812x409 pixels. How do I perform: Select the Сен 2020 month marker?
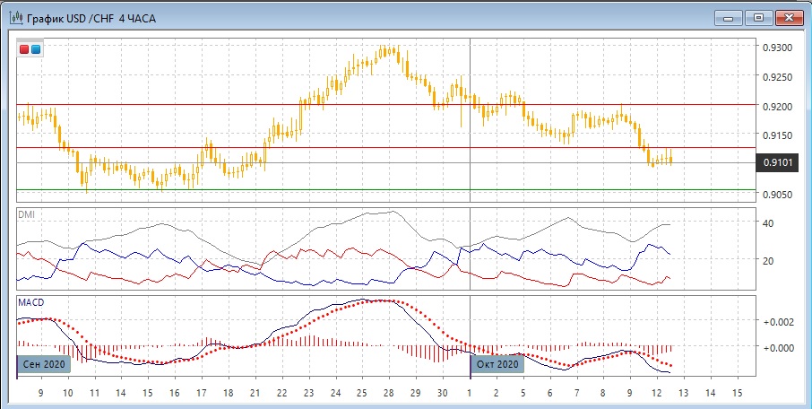point(41,364)
